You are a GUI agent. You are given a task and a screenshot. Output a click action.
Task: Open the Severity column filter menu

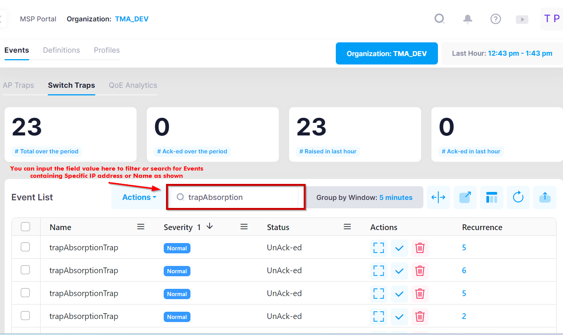[244, 226]
